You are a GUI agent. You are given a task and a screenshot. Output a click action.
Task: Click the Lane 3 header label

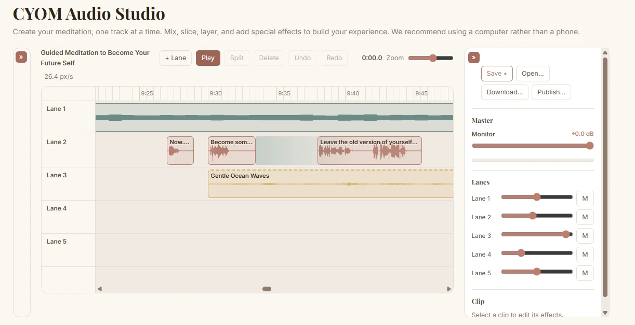click(x=56, y=175)
